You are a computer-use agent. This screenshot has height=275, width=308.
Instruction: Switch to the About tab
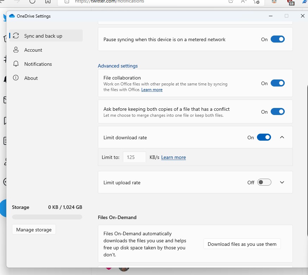[x=31, y=78]
